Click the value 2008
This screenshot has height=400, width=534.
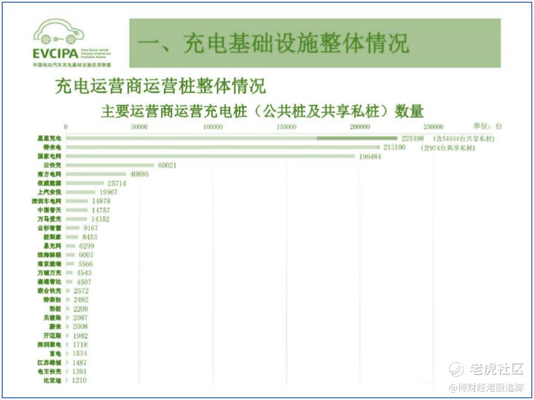(80, 327)
